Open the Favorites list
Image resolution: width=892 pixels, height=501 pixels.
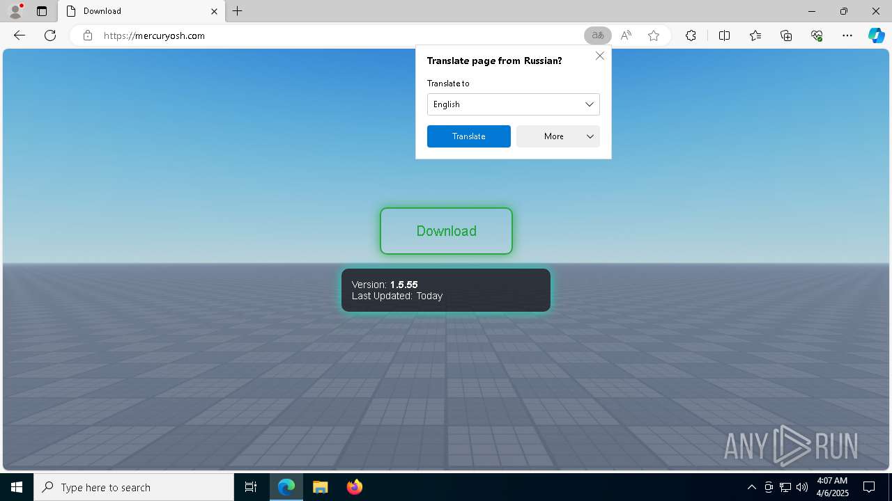(x=755, y=35)
